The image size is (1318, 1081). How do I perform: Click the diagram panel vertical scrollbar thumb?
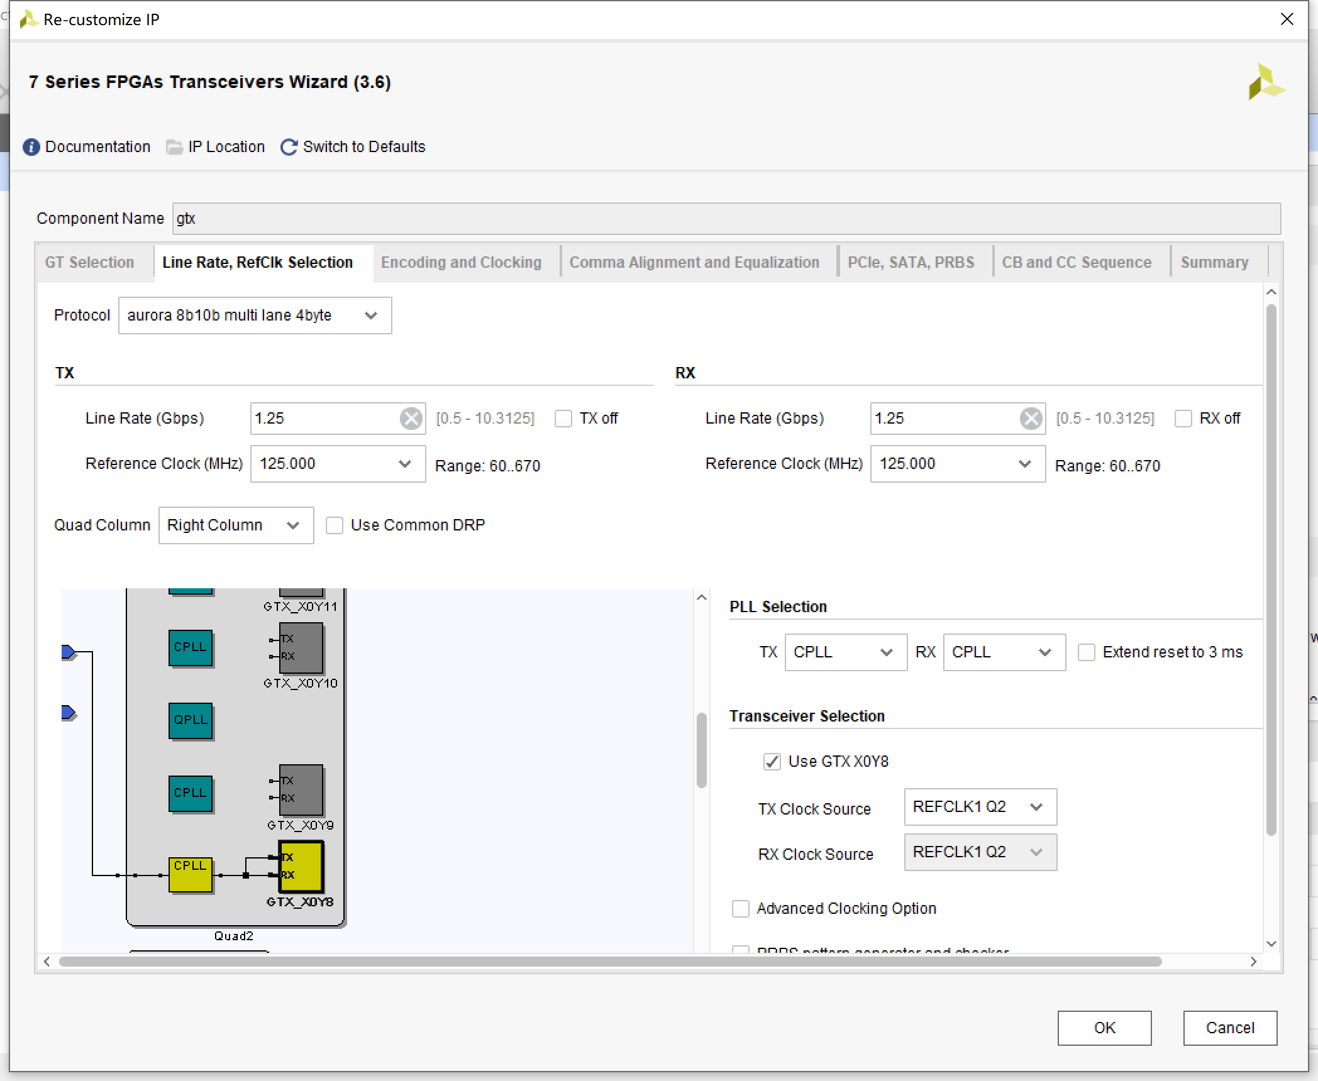[702, 750]
